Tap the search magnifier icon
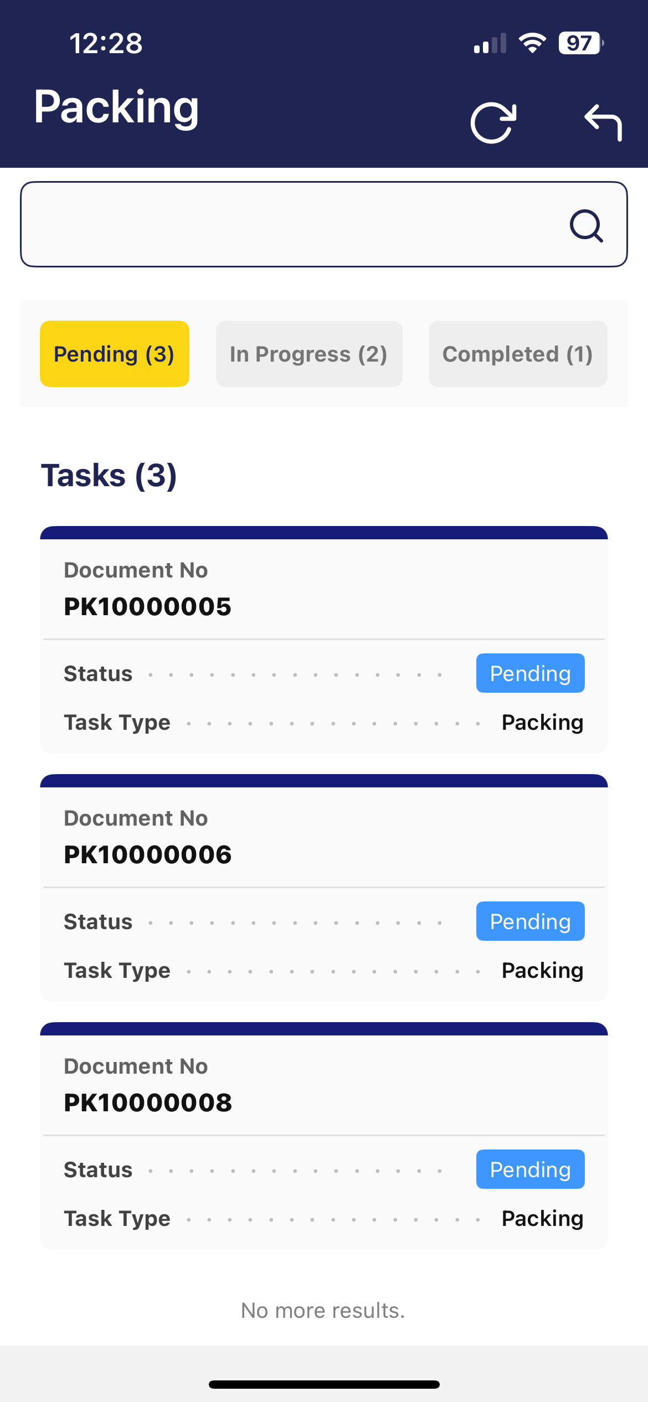The height and width of the screenshot is (1402, 648). [x=586, y=225]
